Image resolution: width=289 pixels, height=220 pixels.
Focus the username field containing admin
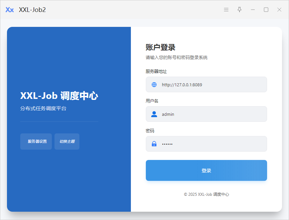pos(206,114)
